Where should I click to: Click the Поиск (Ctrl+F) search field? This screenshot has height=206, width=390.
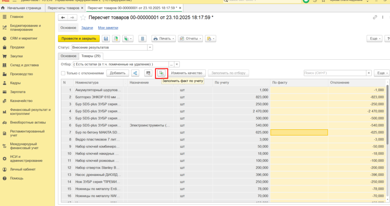[x=335, y=73]
